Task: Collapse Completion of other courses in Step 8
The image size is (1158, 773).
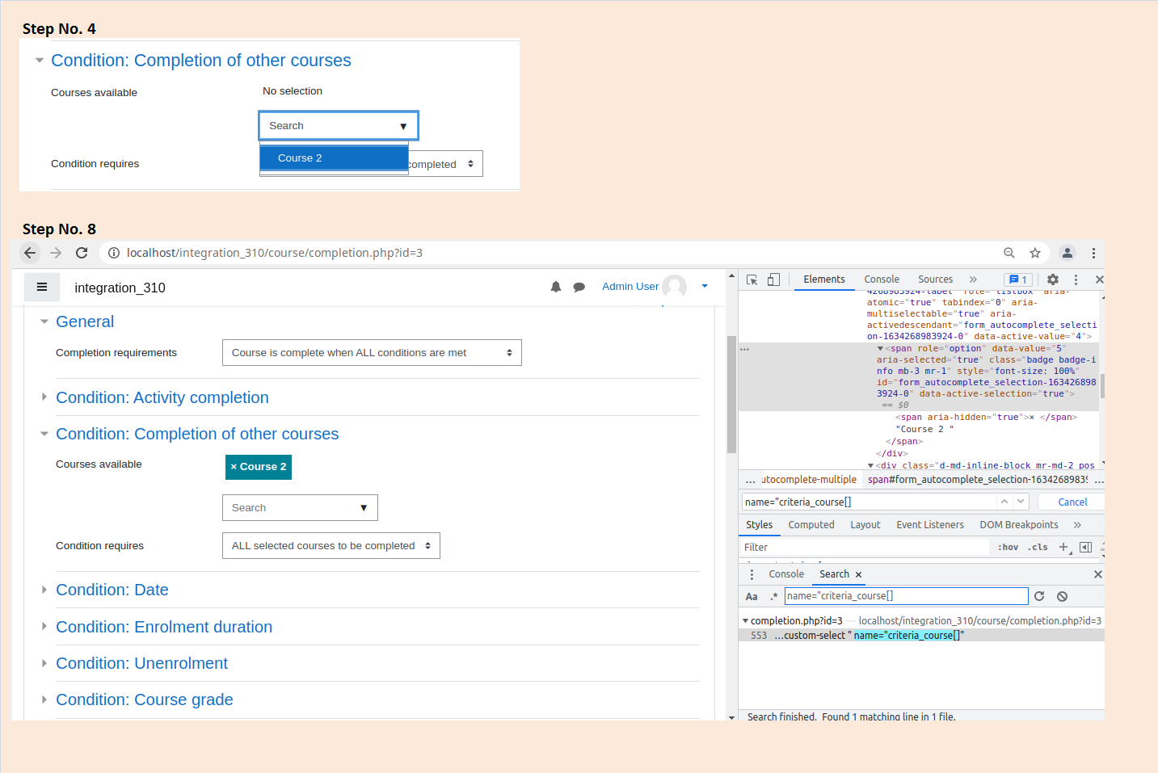Action: point(44,434)
